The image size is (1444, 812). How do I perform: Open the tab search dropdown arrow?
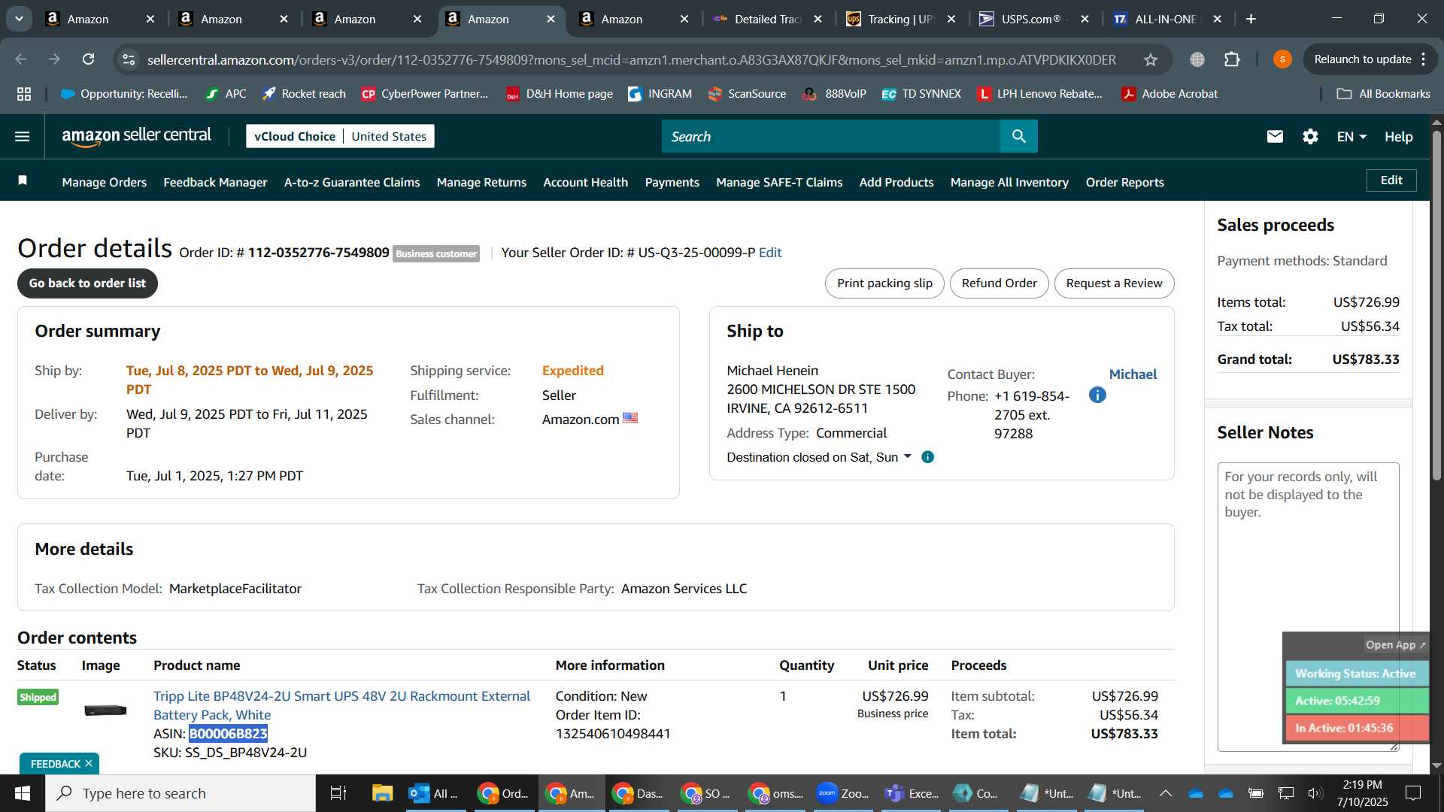point(19,19)
